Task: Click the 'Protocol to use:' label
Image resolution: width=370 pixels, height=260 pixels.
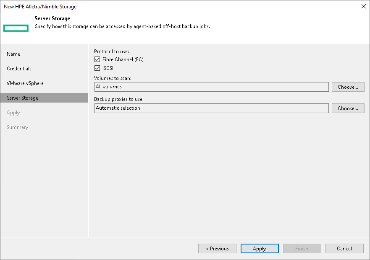Action: 111,51
